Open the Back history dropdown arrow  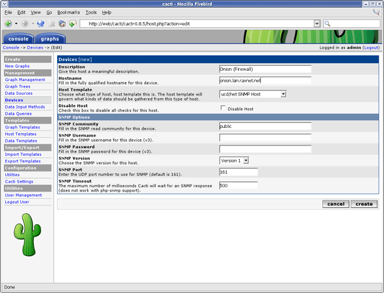[16, 24]
